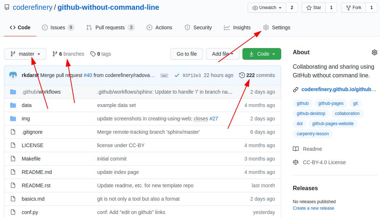Open the About section gear settings icon
The image size is (380, 218).
point(375,52)
